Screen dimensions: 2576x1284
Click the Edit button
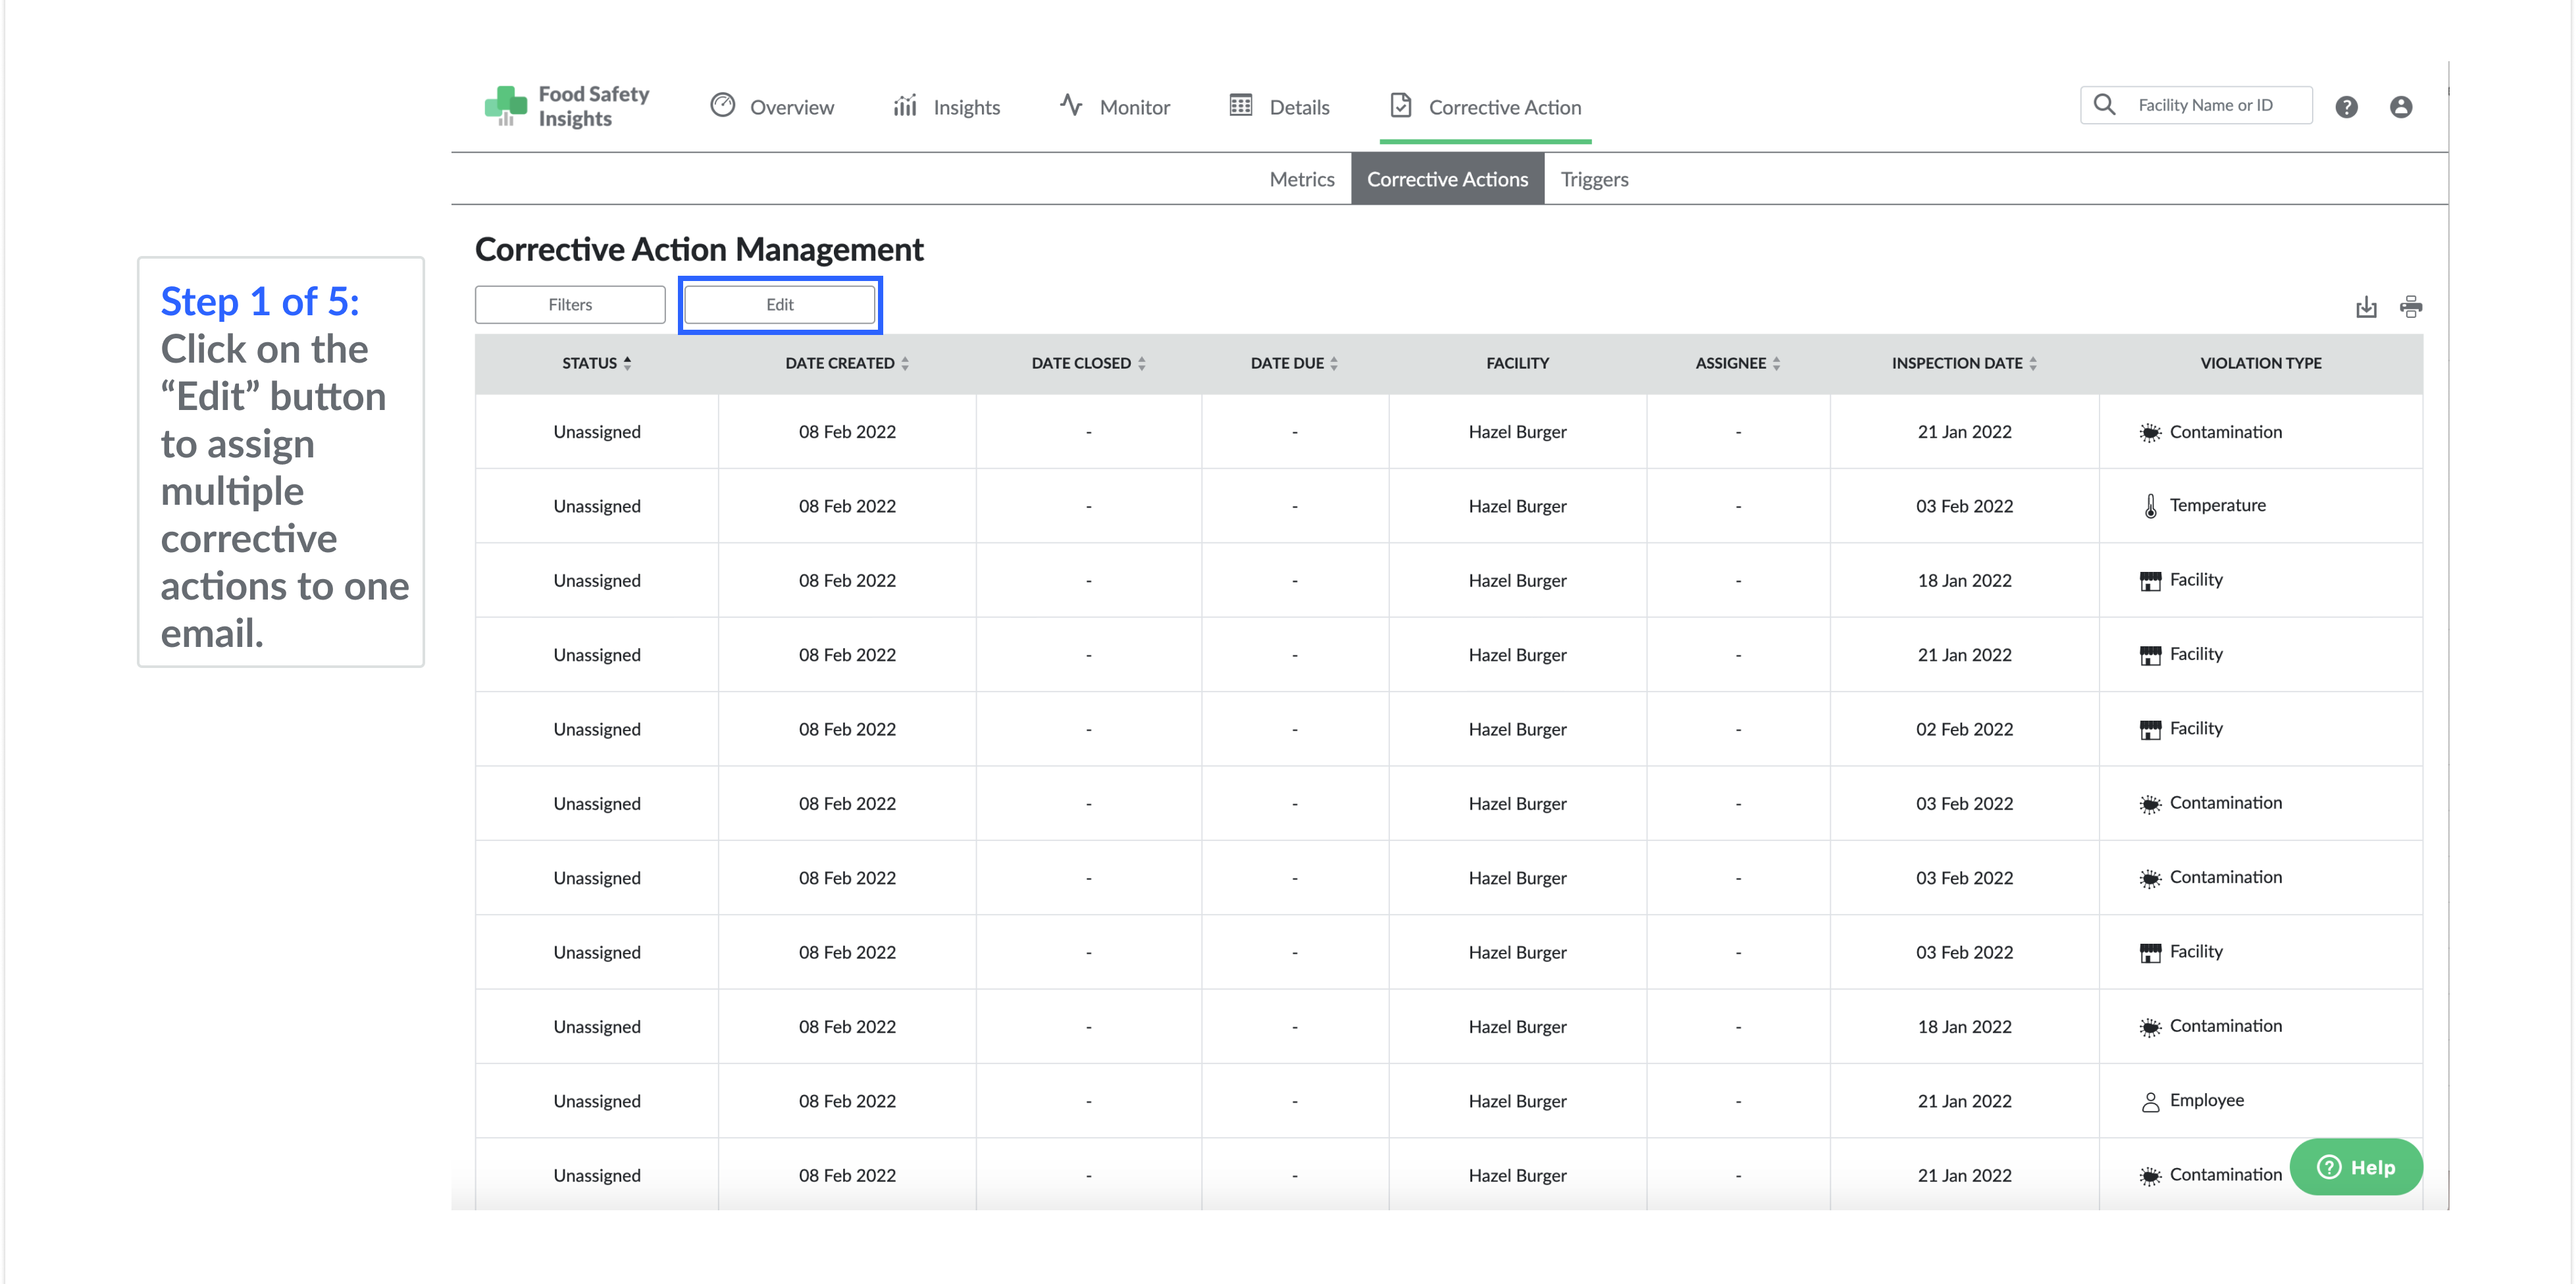point(779,305)
